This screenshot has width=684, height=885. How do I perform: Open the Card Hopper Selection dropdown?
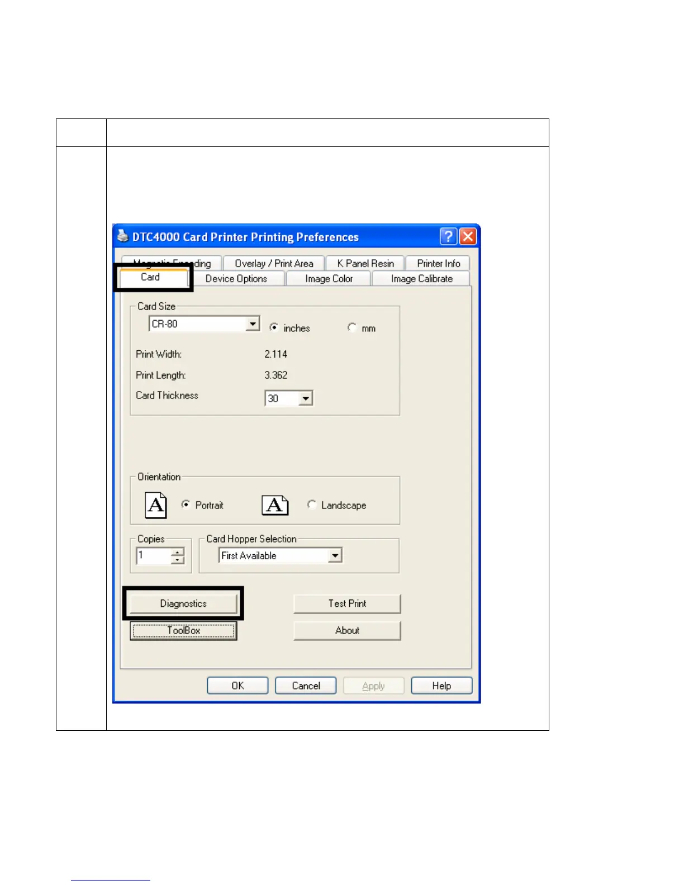click(x=335, y=555)
